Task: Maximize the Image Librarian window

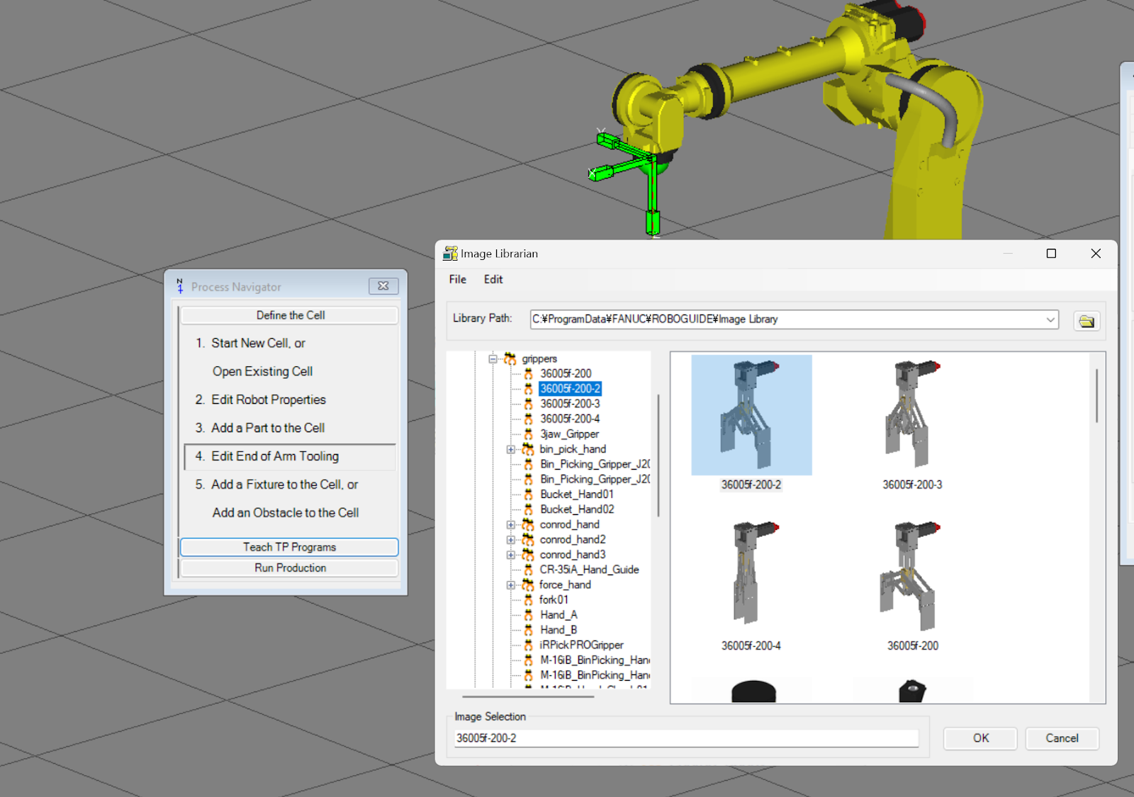Action: (x=1051, y=254)
